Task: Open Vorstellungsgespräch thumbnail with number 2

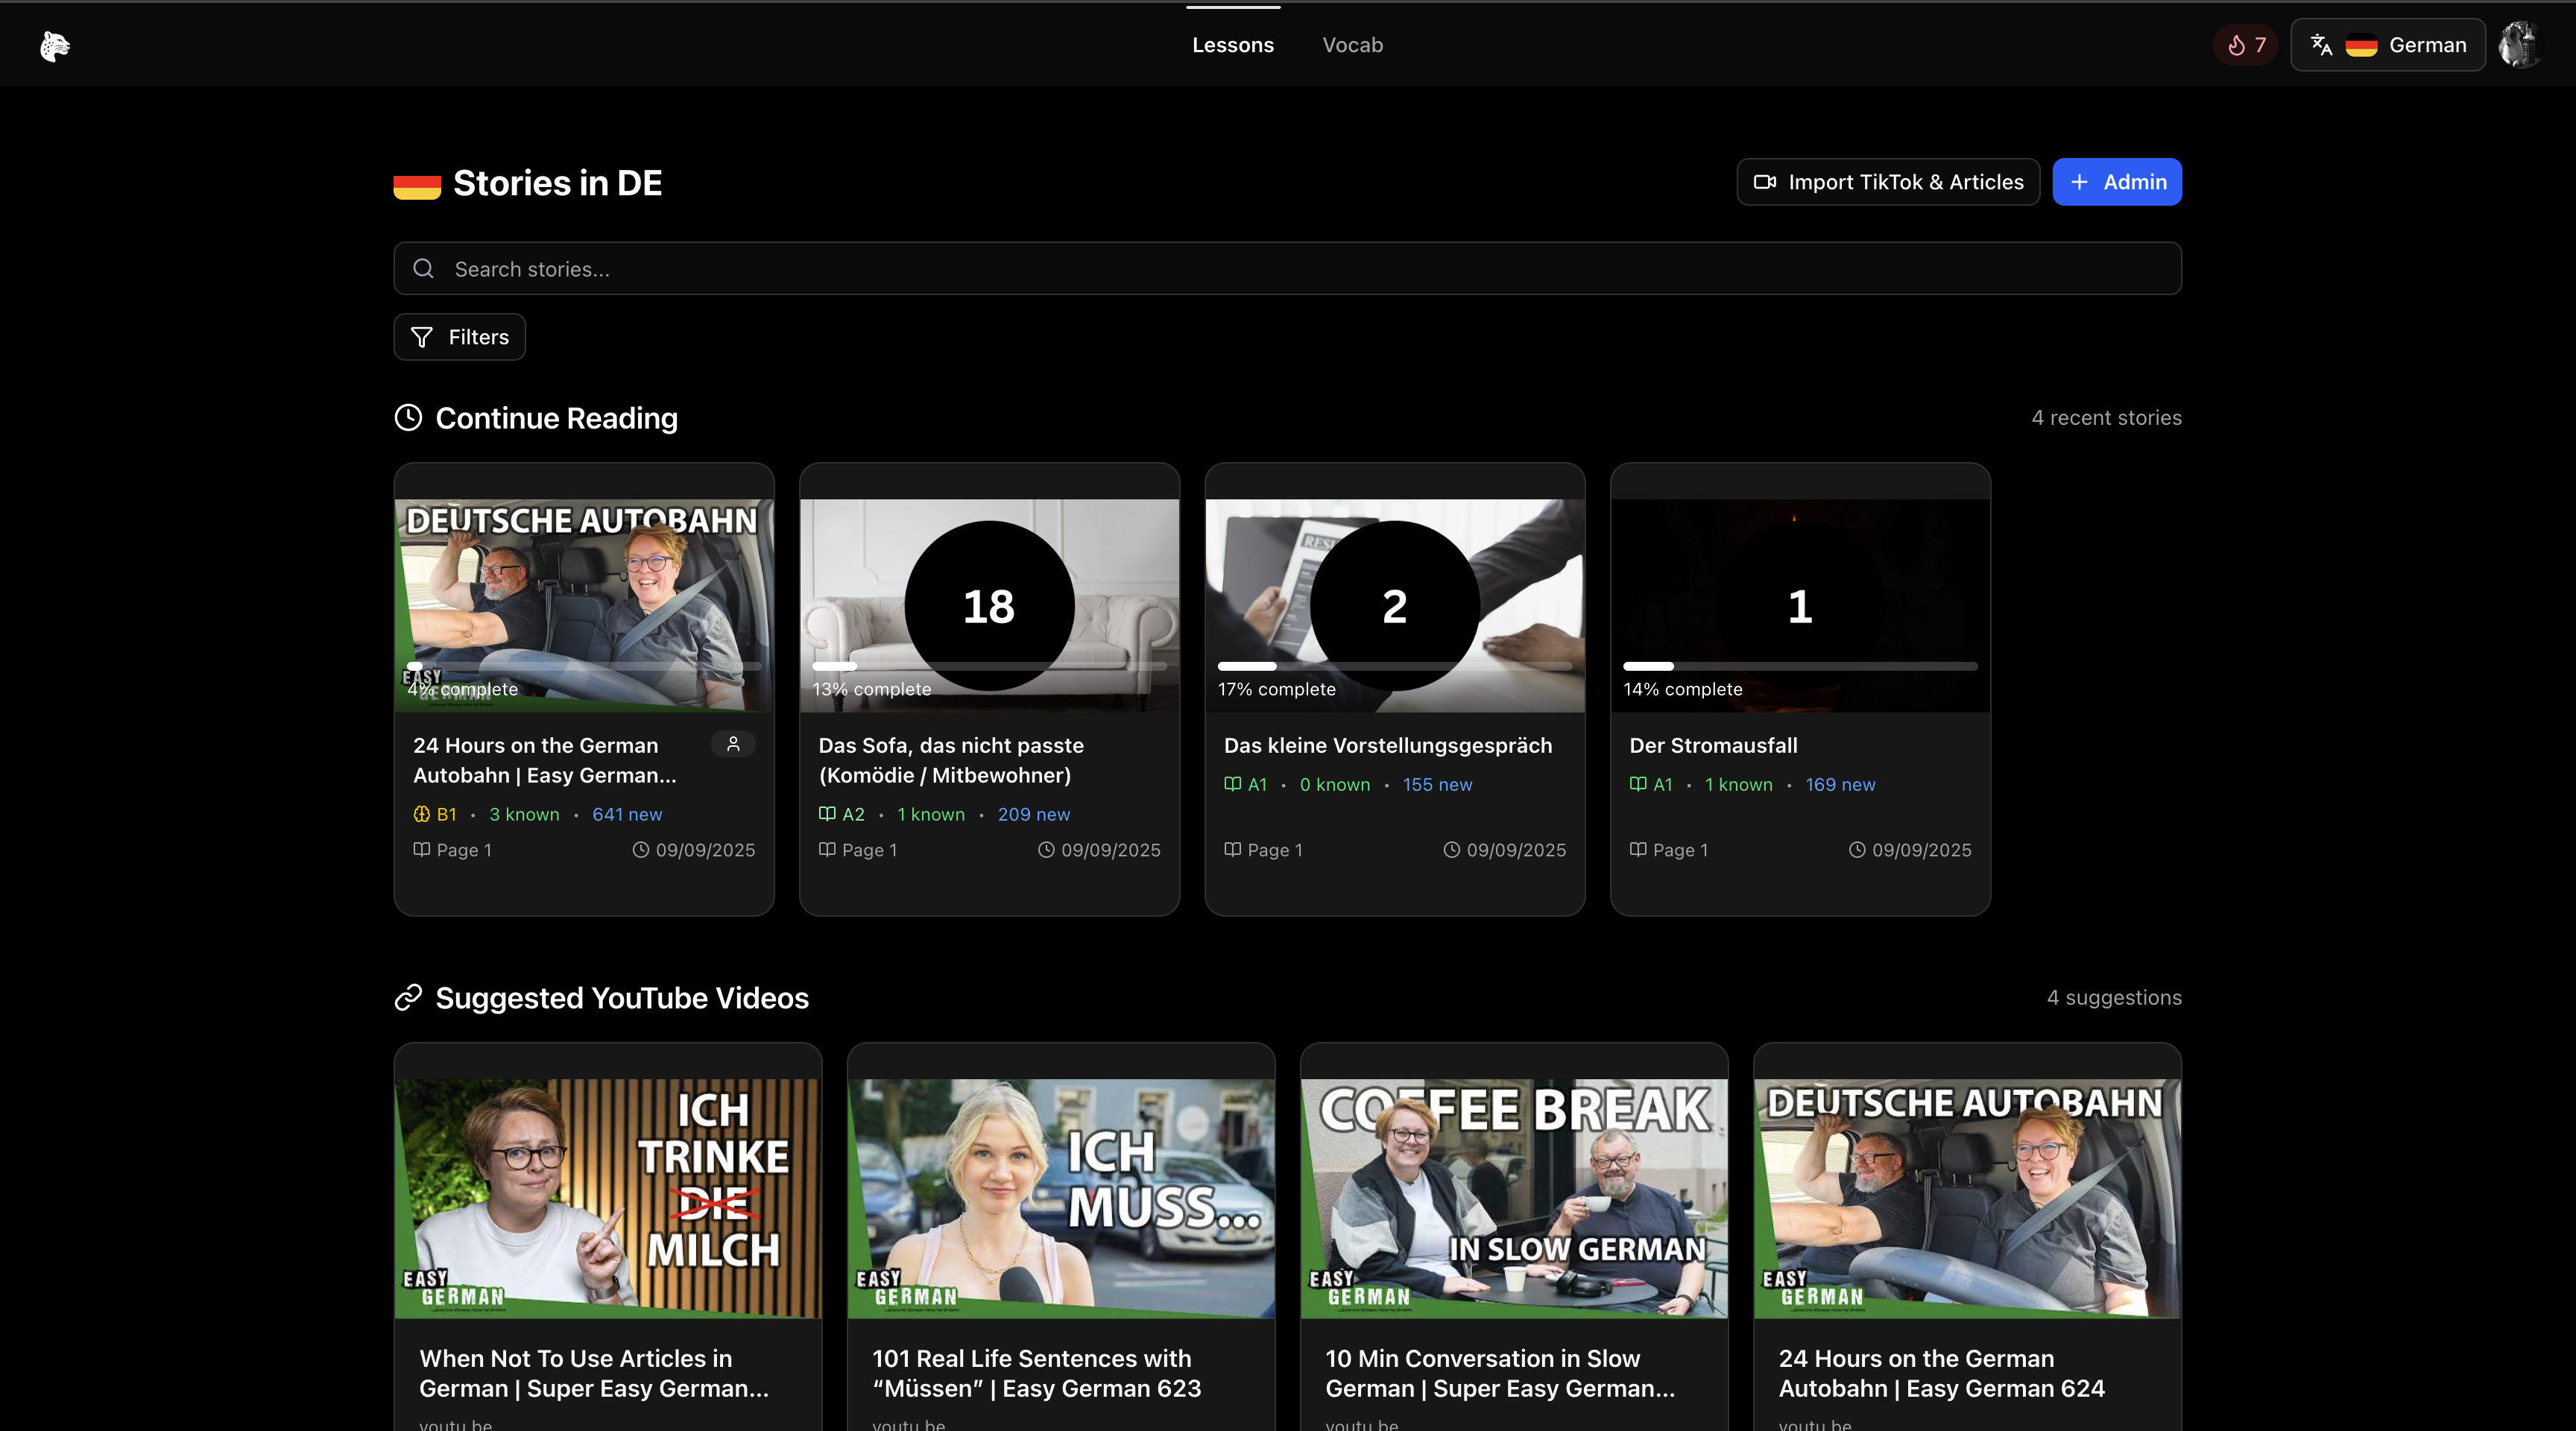Action: [x=1395, y=606]
